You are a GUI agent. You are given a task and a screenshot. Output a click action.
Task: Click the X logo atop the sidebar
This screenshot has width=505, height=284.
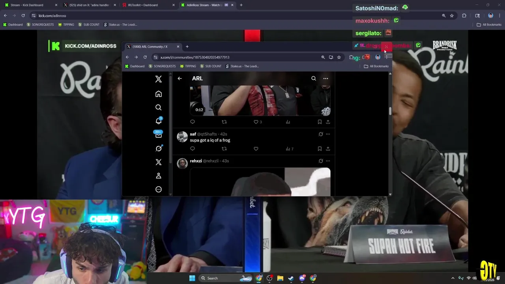(x=159, y=79)
